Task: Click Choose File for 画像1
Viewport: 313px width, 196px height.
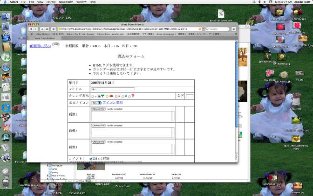Action: click(98, 109)
